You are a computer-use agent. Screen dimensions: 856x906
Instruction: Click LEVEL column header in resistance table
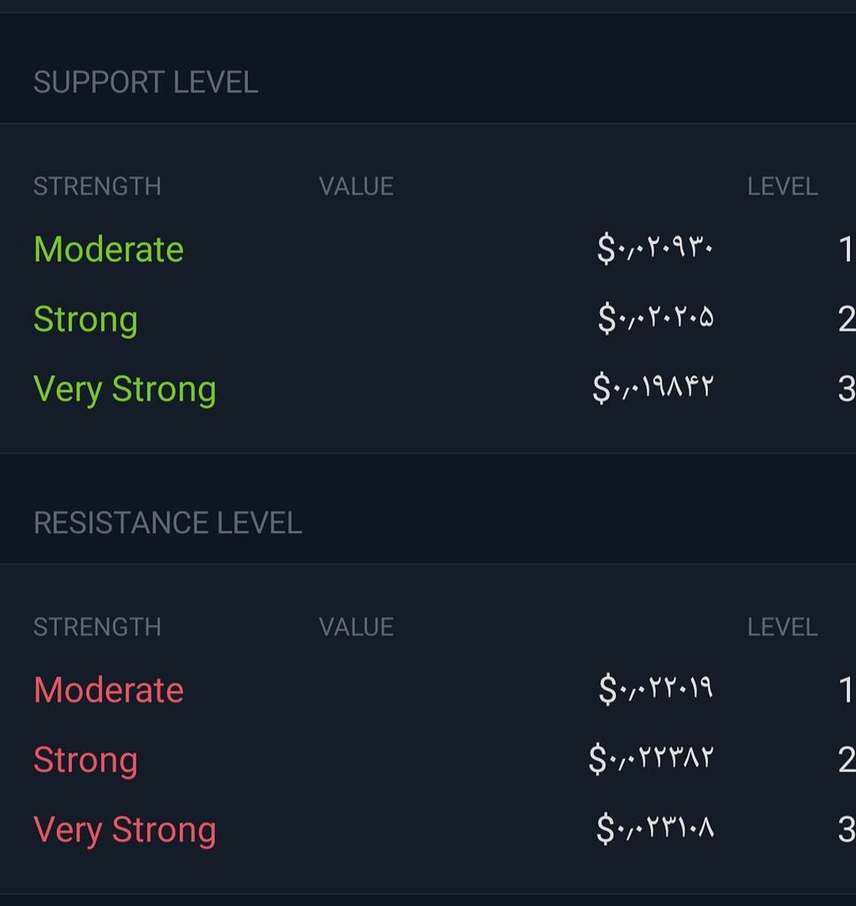point(783,627)
